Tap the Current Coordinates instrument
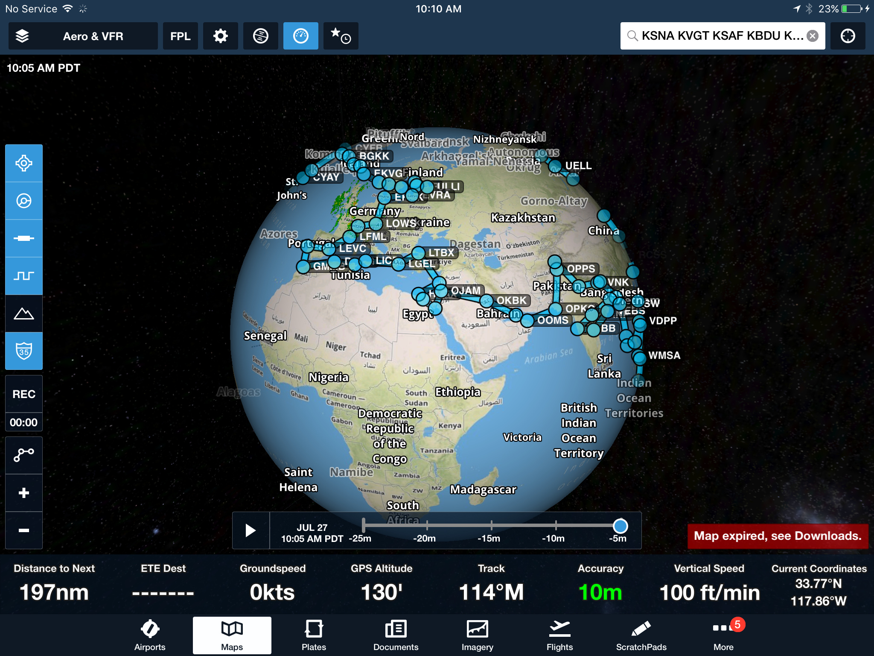Image resolution: width=874 pixels, height=656 pixels. 819,584
